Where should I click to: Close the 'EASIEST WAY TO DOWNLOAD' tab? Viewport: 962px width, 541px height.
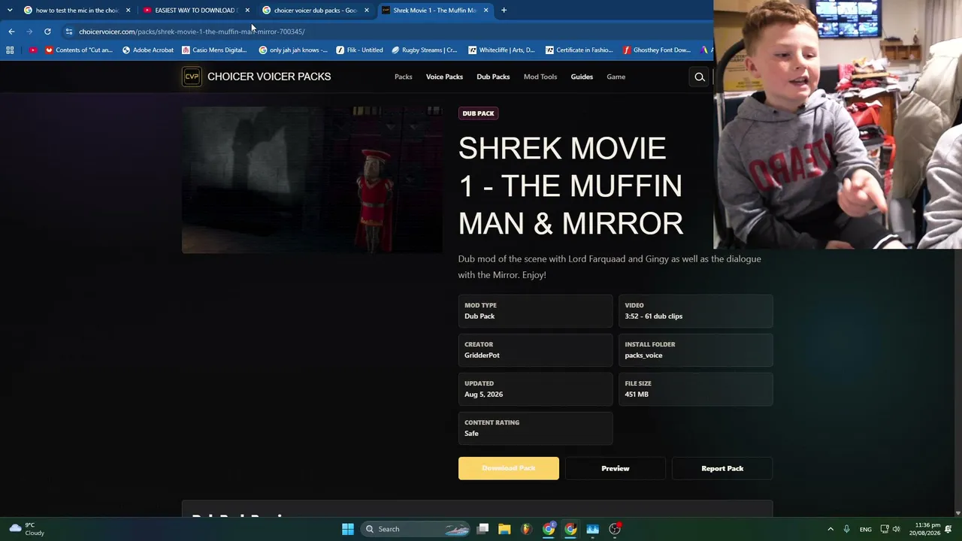tap(247, 11)
